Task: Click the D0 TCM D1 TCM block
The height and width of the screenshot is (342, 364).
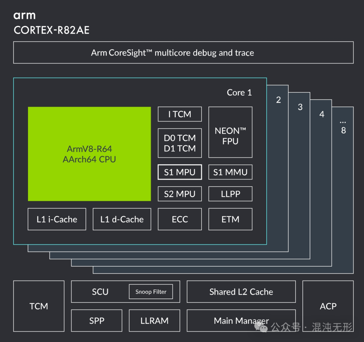Action: click(x=180, y=143)
